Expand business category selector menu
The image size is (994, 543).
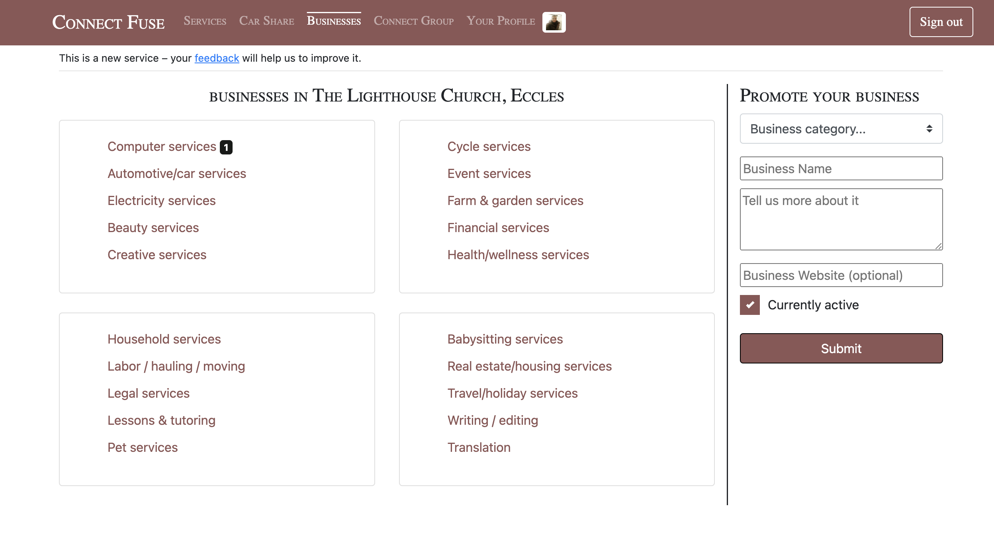tap(840, 129)
